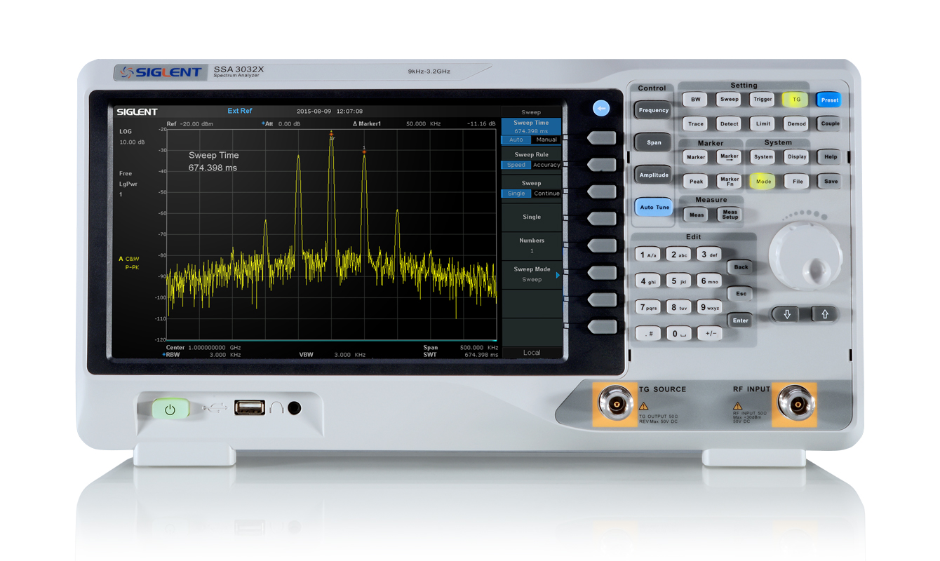Select the highlighted Sweep Time menu item
Image resolution: width=940 pixels, height=561 pixels.
[x=531, y=126]
